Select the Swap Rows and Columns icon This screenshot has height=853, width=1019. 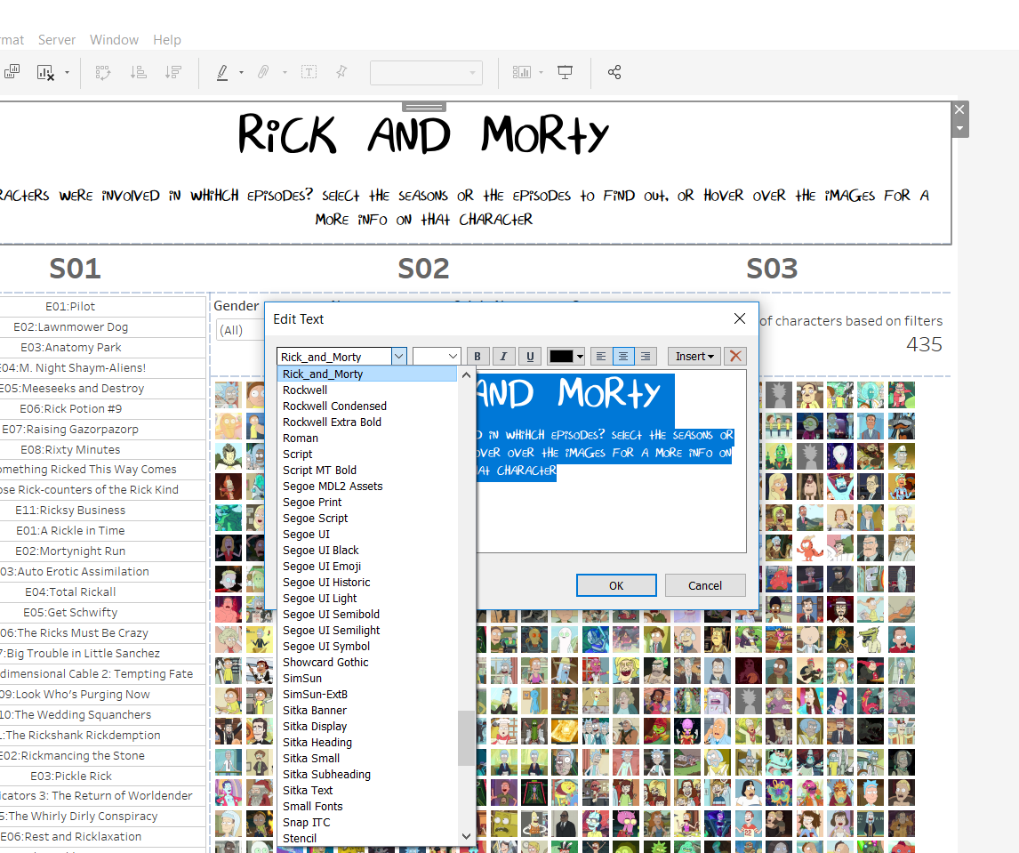[103, 72]
